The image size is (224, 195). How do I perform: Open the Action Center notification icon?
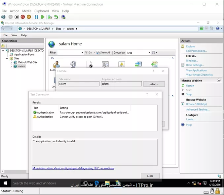tap(205, 183)
